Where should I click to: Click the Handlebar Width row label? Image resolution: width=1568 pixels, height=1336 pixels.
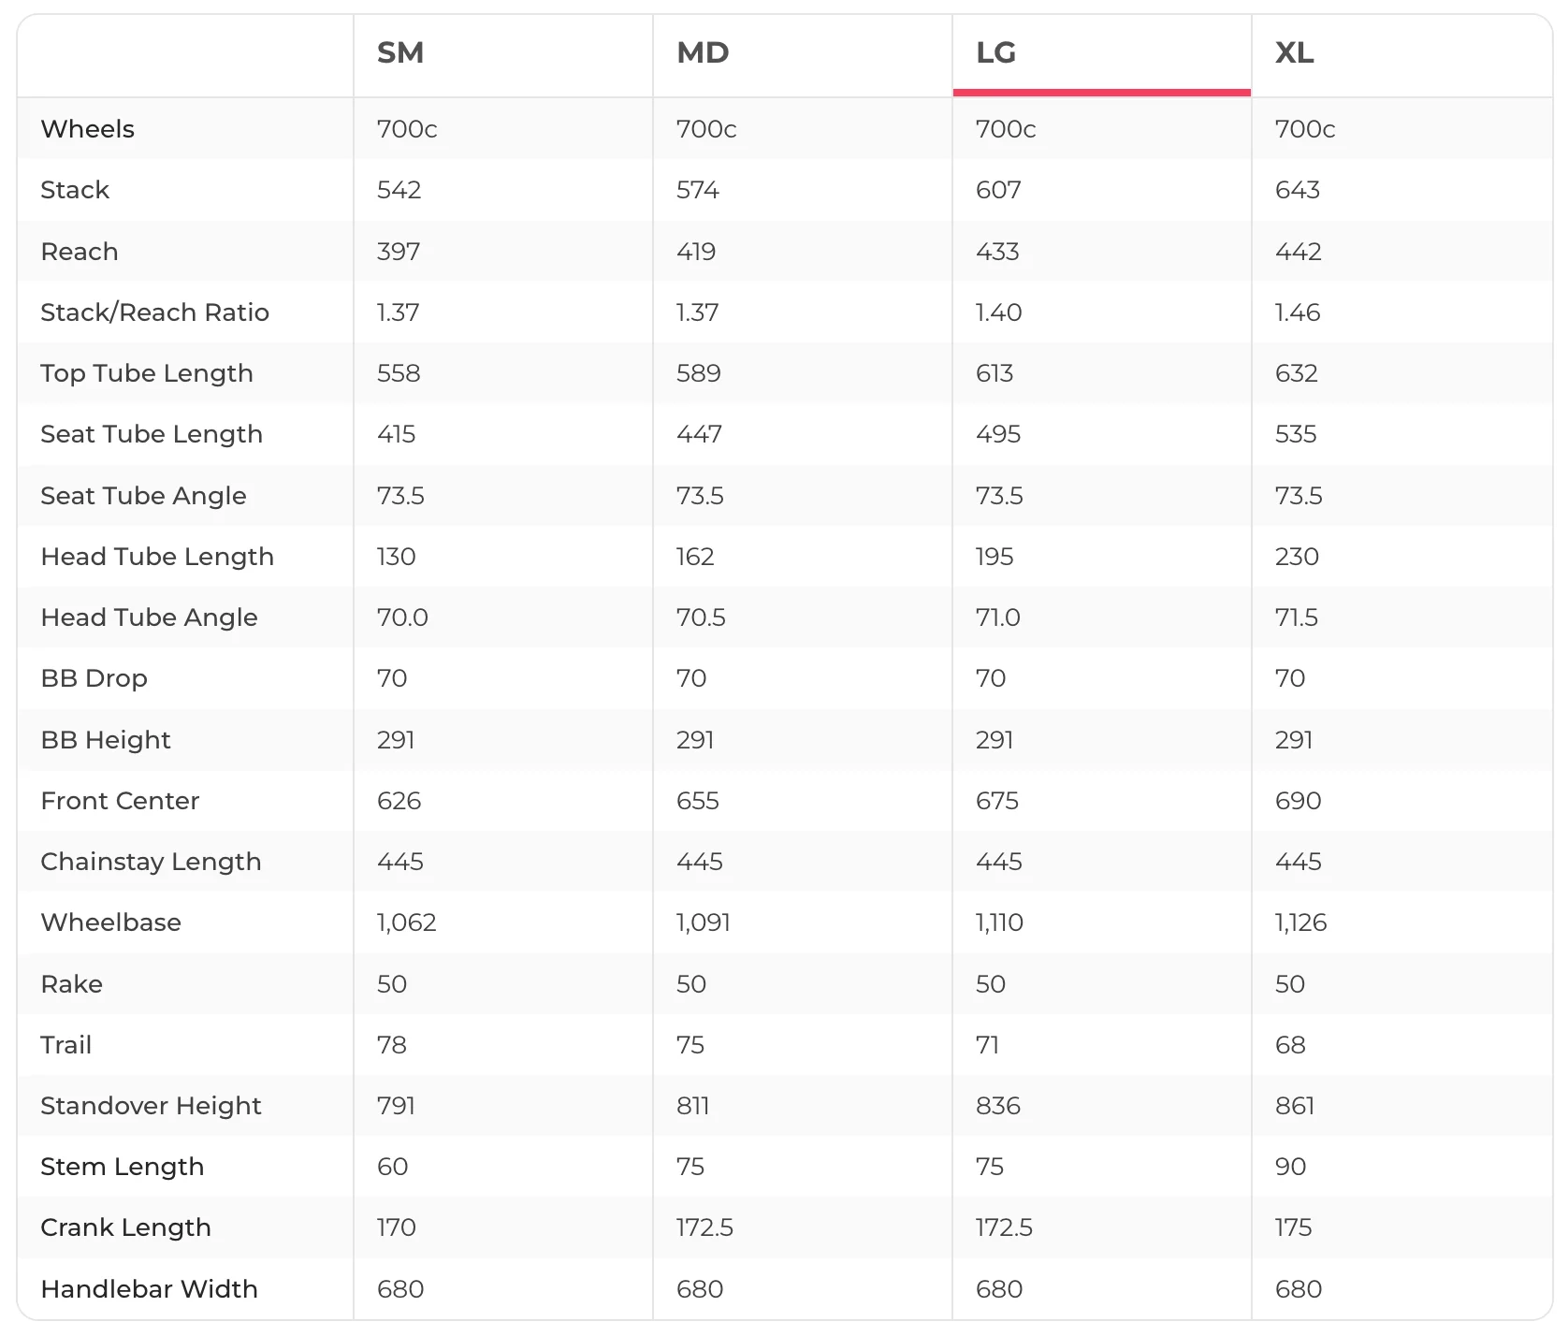tap(149, 1289)
